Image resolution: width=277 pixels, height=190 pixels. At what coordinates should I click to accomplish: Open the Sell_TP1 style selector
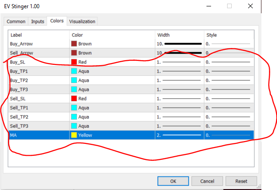point(229,108)
